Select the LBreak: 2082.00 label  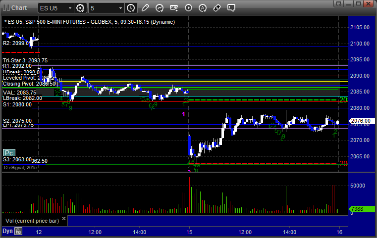22,98
